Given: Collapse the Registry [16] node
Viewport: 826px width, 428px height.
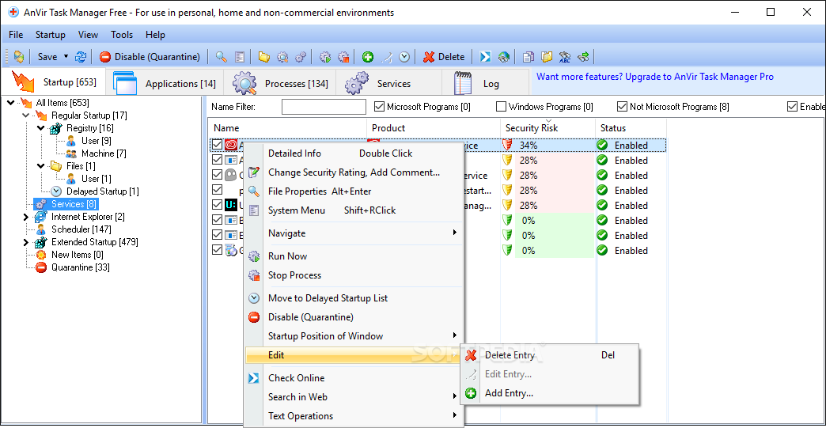Looking at the screenshot, I should (x=41, y=128).
